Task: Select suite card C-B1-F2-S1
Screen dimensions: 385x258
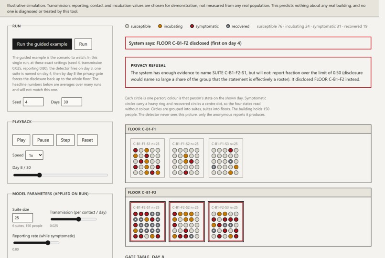Action: pos(148,222)
